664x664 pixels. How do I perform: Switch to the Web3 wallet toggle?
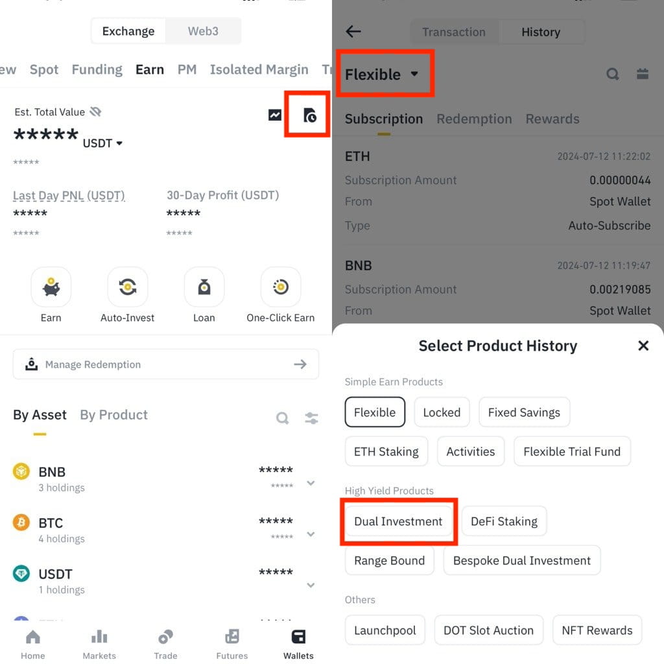203,31
